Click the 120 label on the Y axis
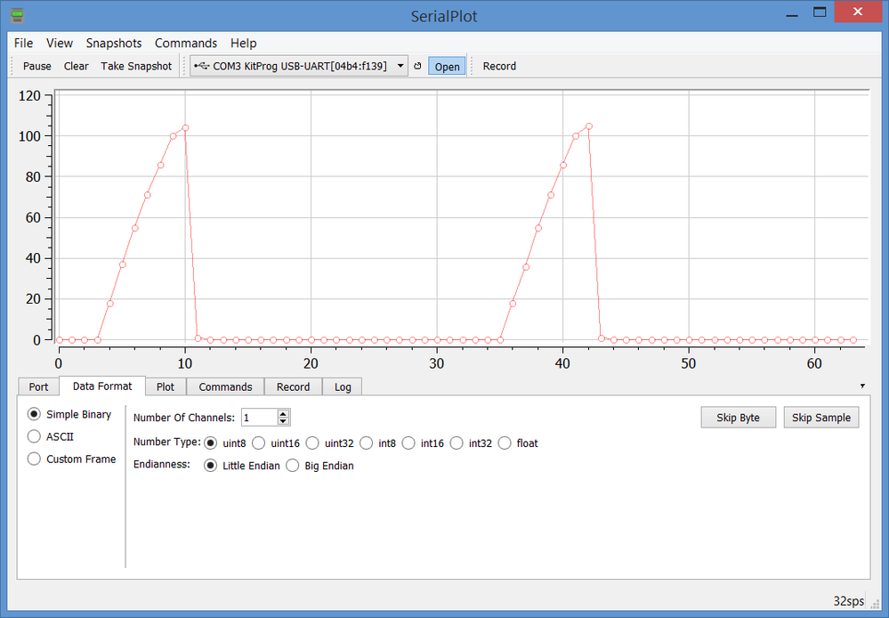 pos(29,95)
